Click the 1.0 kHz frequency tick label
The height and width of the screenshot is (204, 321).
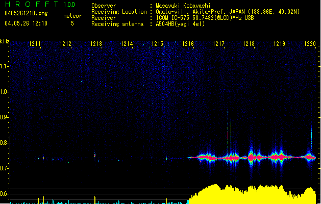click(x=4, y=92)
